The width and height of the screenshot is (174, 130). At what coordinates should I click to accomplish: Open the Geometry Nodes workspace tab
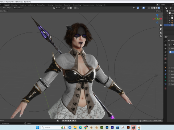point(88,5)
